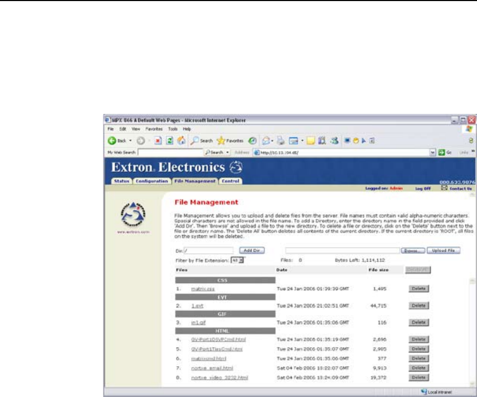Open the 1.evt file link
477x397 pixels.
(x=197, y=306)
